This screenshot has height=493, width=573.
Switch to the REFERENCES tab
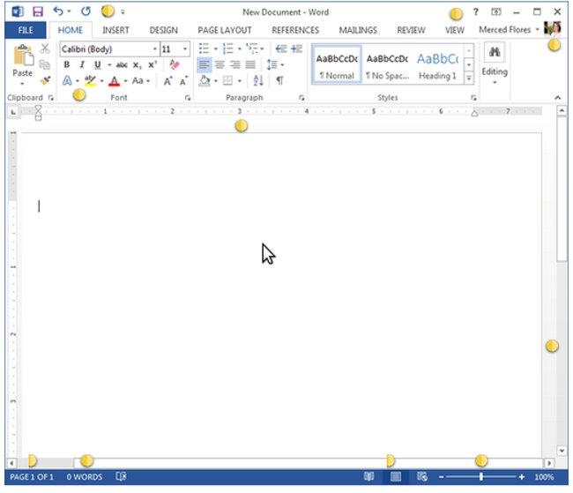click(x=295, y=30)
